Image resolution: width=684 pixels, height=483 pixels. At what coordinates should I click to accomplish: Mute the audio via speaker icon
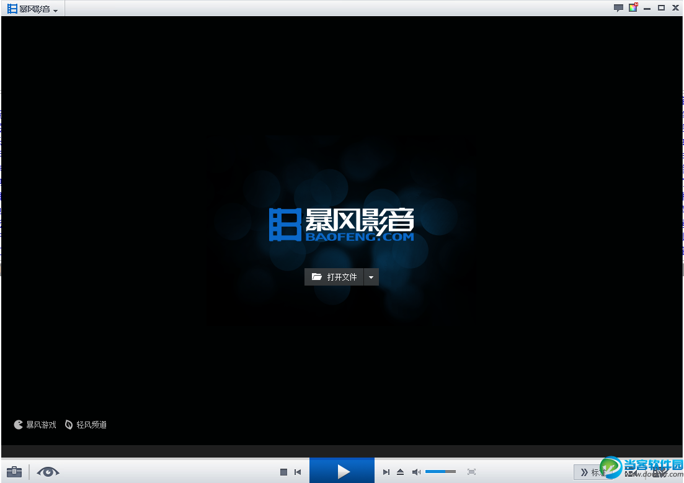(x=417, y=472)
